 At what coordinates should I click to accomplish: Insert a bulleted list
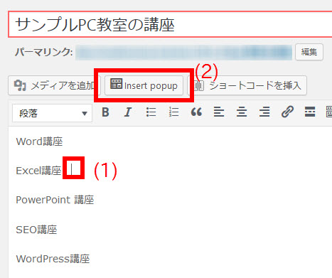pos(151,112)
